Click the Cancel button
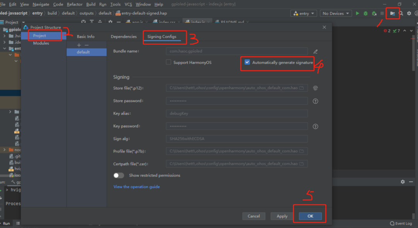Viewport: 418px width, 228px height. tap(254, 216)
